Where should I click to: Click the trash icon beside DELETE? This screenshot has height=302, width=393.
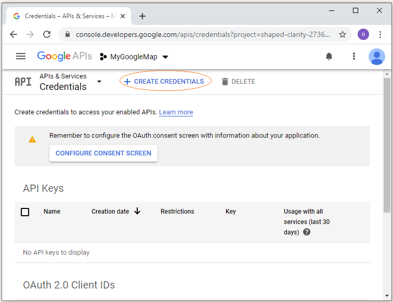tap(225, 82)
